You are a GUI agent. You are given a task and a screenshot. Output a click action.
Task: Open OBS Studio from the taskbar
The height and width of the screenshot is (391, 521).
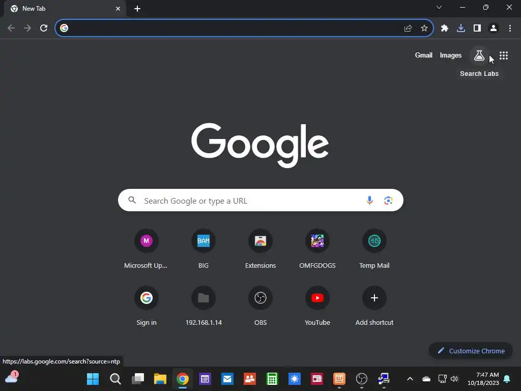(x=362, y=379)
